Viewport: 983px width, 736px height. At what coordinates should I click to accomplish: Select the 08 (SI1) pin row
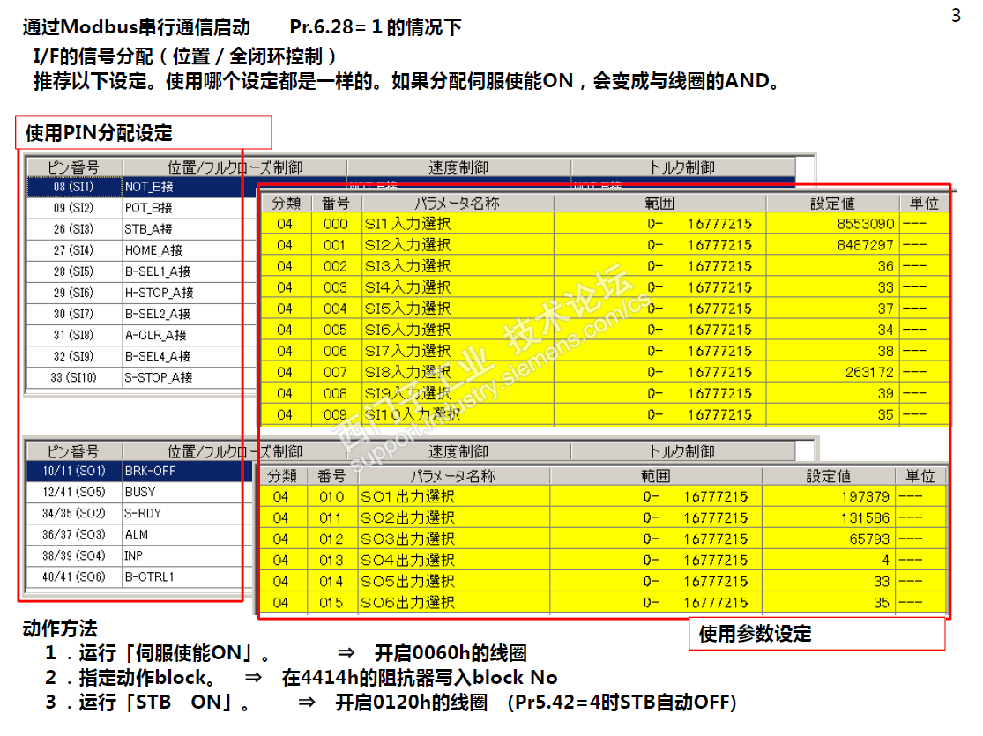(74, 187)
